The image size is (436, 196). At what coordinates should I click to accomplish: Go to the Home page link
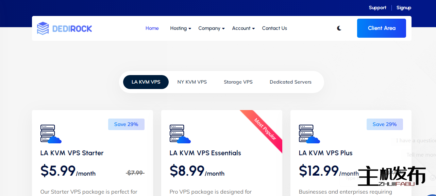pyautogui.click(x=152, y=28)
